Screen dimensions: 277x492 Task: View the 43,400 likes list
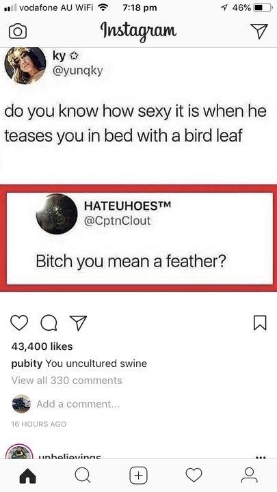42,346
